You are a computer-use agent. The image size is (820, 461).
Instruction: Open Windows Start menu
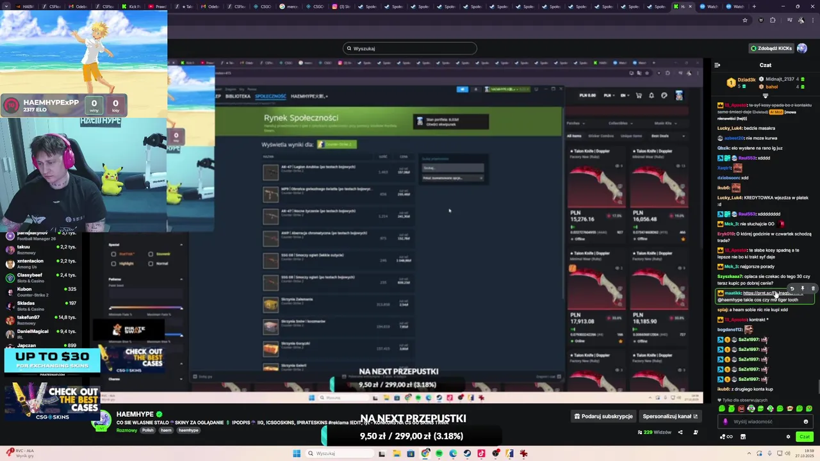297,453
